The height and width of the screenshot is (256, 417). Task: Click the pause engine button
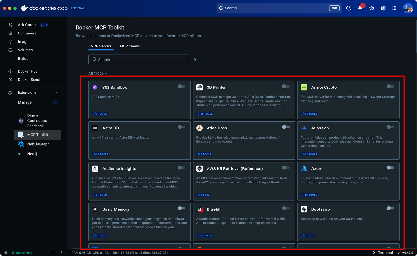(x=53, y=253)
